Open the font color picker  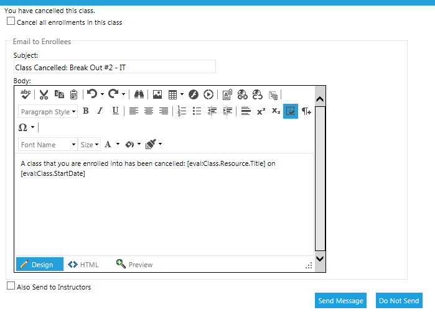[x=111, y=145]
